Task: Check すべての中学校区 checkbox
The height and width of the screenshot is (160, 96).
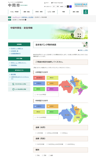Action: [x=35, y=118]
